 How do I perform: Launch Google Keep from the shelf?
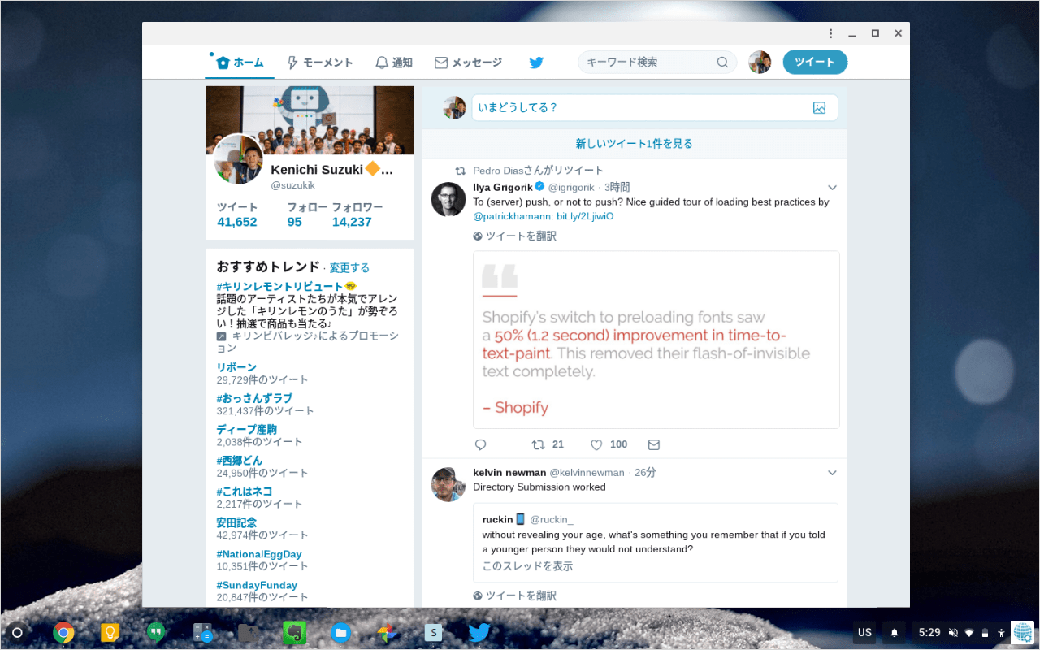[110, 632]
